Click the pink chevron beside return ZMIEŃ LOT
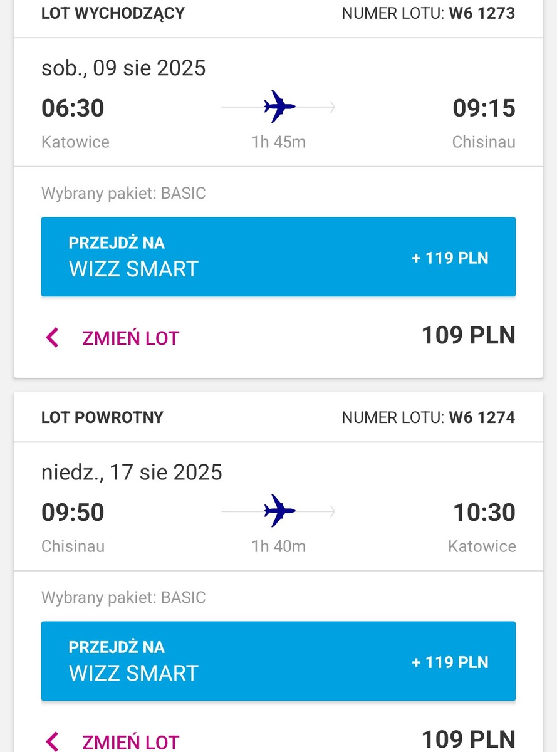This screenshot has height=752, width=557. coord(53,742)
